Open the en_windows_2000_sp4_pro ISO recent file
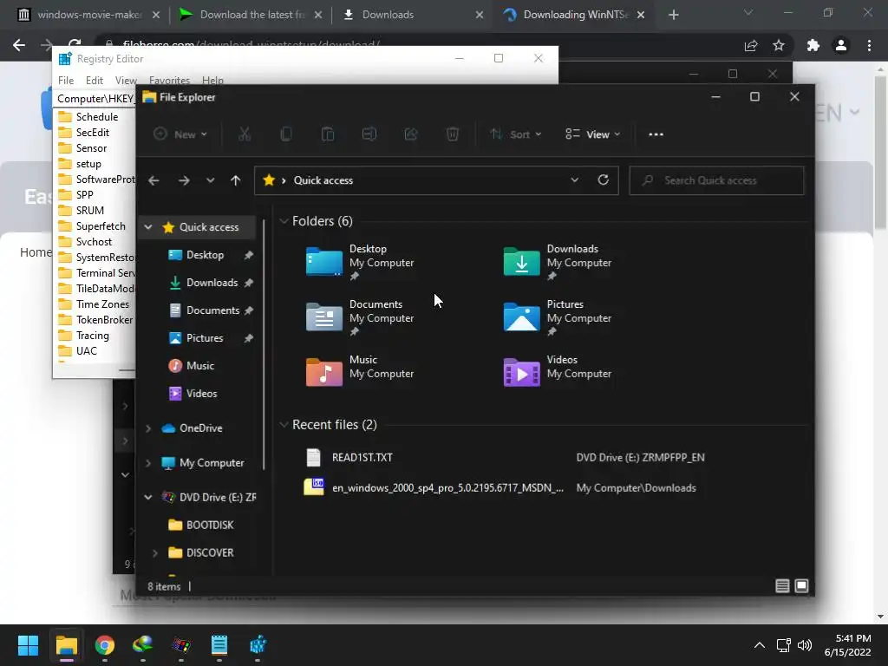Image resolution: width=888 pixels, height=666 pixels. point(448,488)
